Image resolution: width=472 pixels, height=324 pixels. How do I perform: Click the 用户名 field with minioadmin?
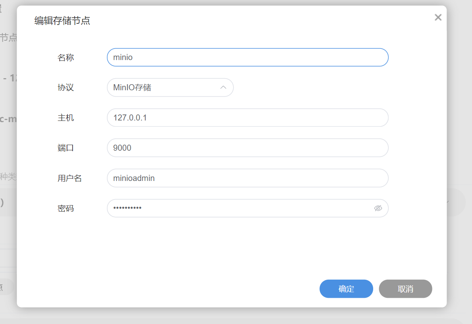click(247, 178)
